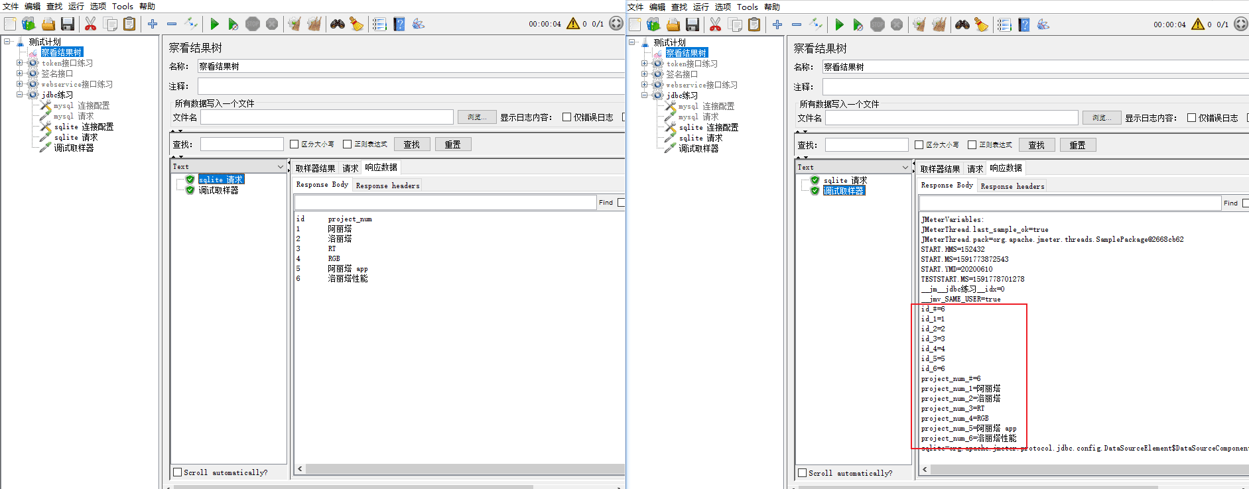This screenshot has width=1249, height=489.
Task: Click Reset search broom icon, left window
Action: click(x=357, y=24)
